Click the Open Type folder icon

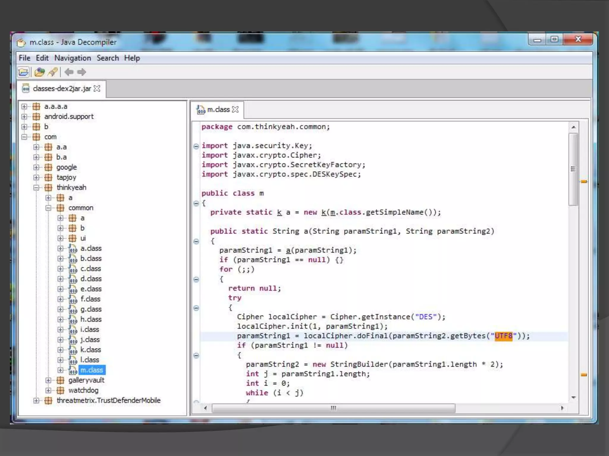point(39,72)
